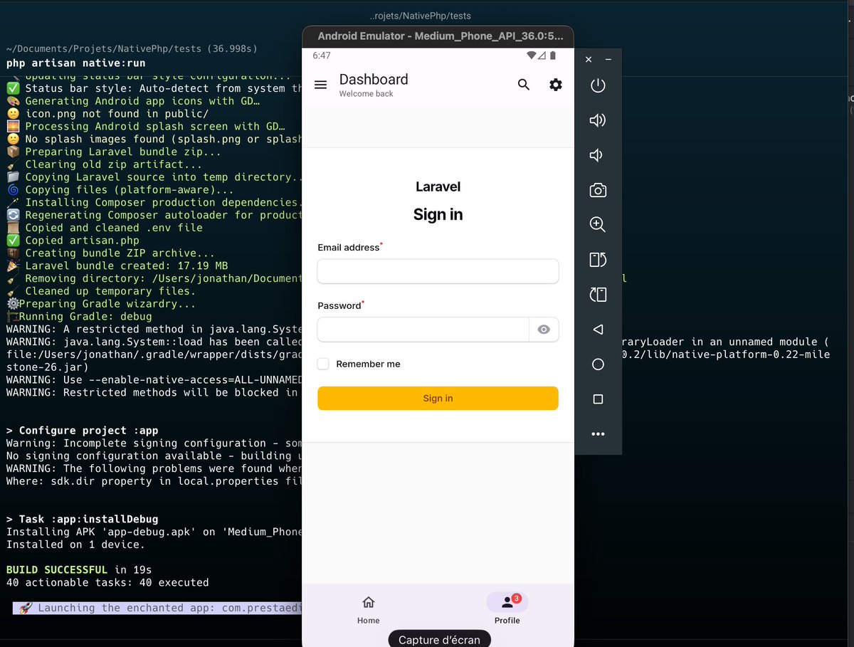Check the Remember me checkbox

point(323,364)
